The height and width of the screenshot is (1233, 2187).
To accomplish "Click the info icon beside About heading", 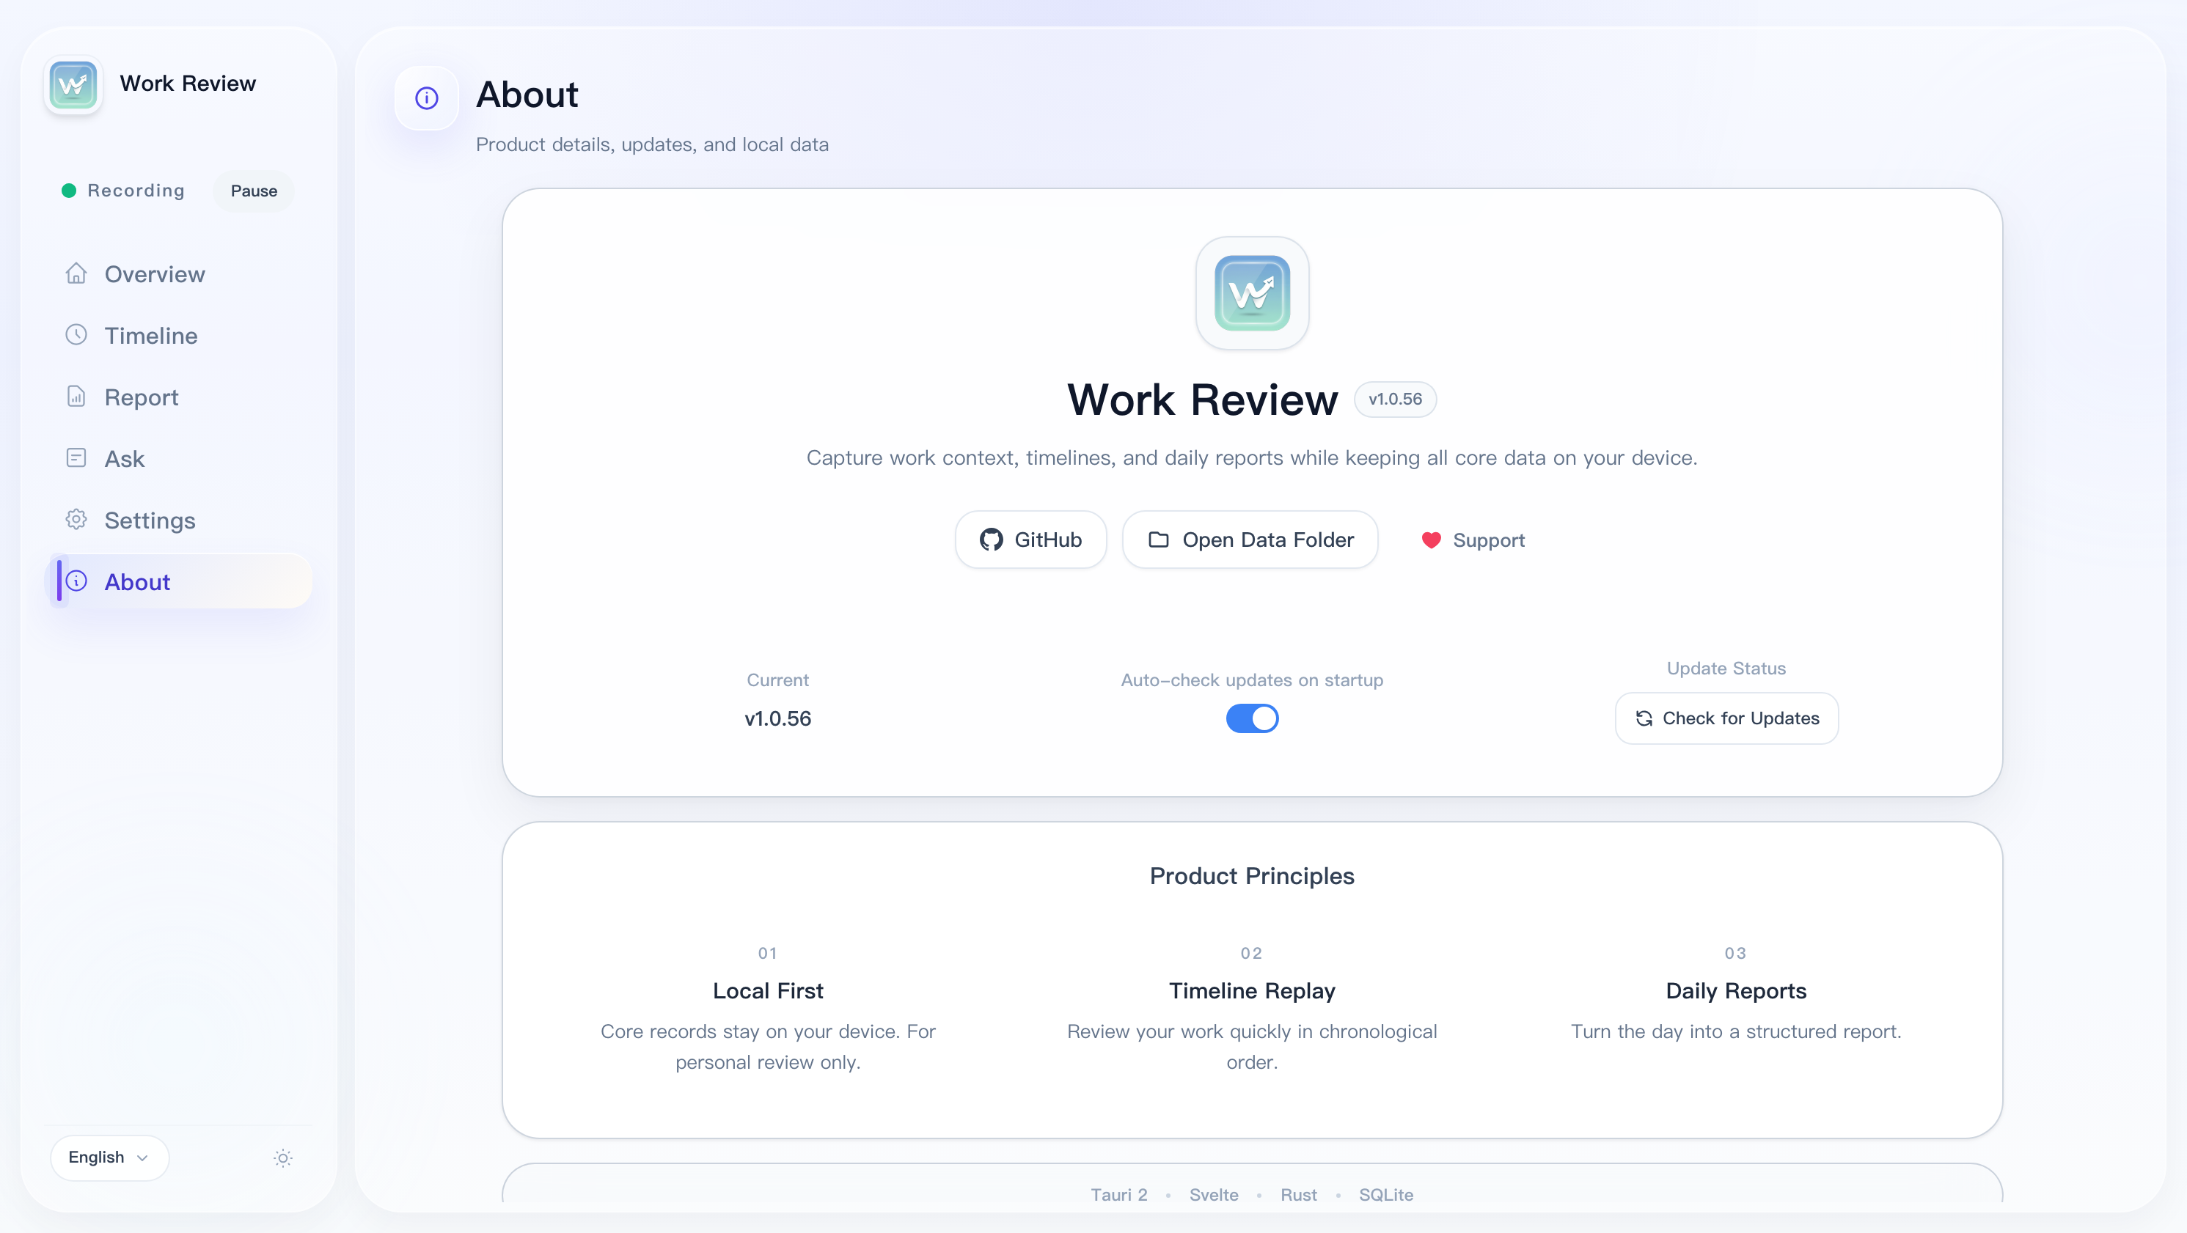I will tap(426, 98).
